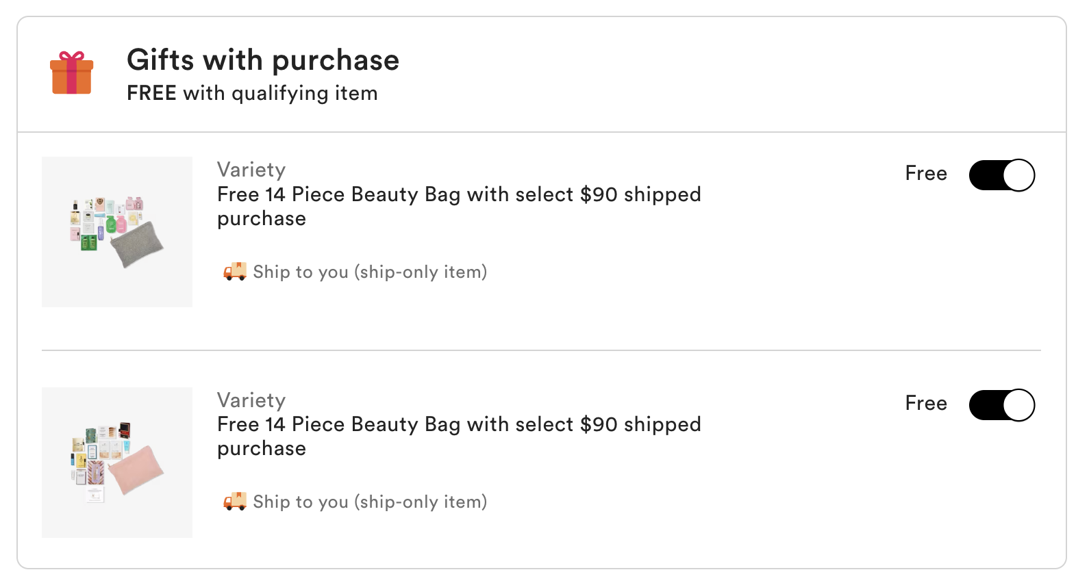Click Ship to you text for the gray bag gift
Image resolution: width=1089 pixels, height=583 pixels.
[x=370, y=272]
